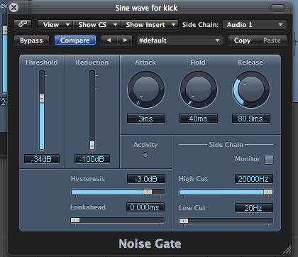Click the Hold 40ms value field
This screenshot has width=298, height=257.
coord(199,119)
